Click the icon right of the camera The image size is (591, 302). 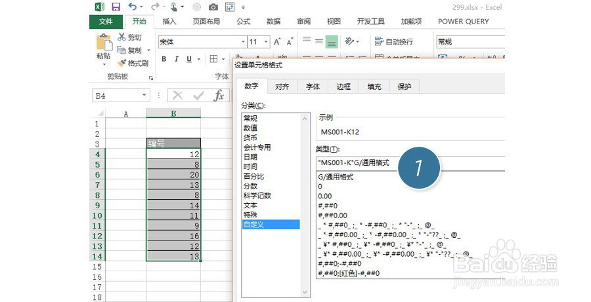[229, 7]
